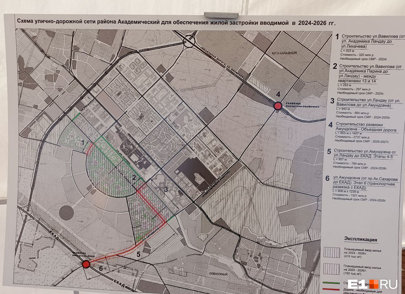Open list item 1, Строительство ул. Вавилова
The width and height of the screenshot is (405, 294).
[368, 41]
